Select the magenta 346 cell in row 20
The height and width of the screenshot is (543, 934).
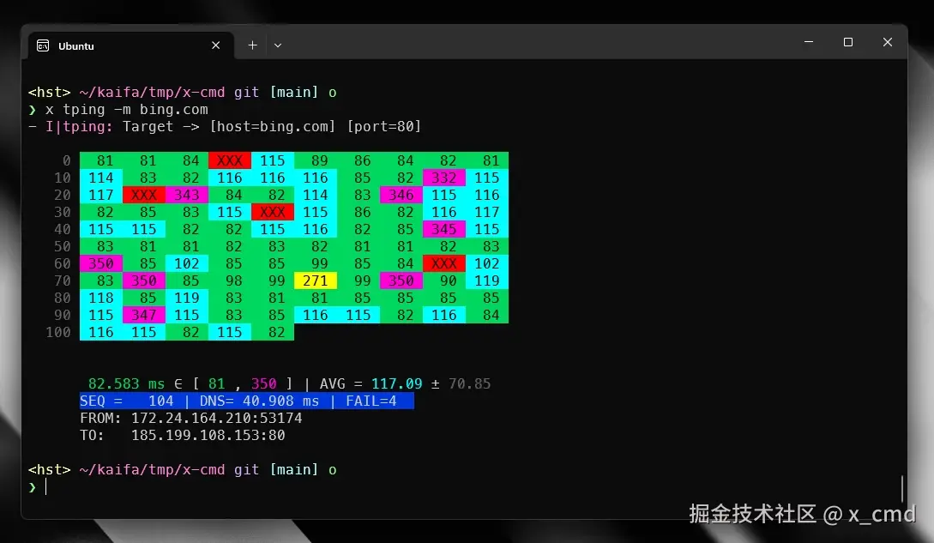click(401, 195)
